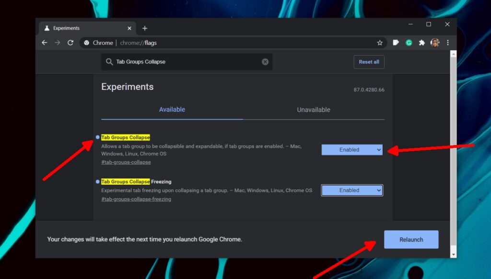Click the back navigation arrow
This screenshot has height=279, width=491.
click(x=45, y=43)
